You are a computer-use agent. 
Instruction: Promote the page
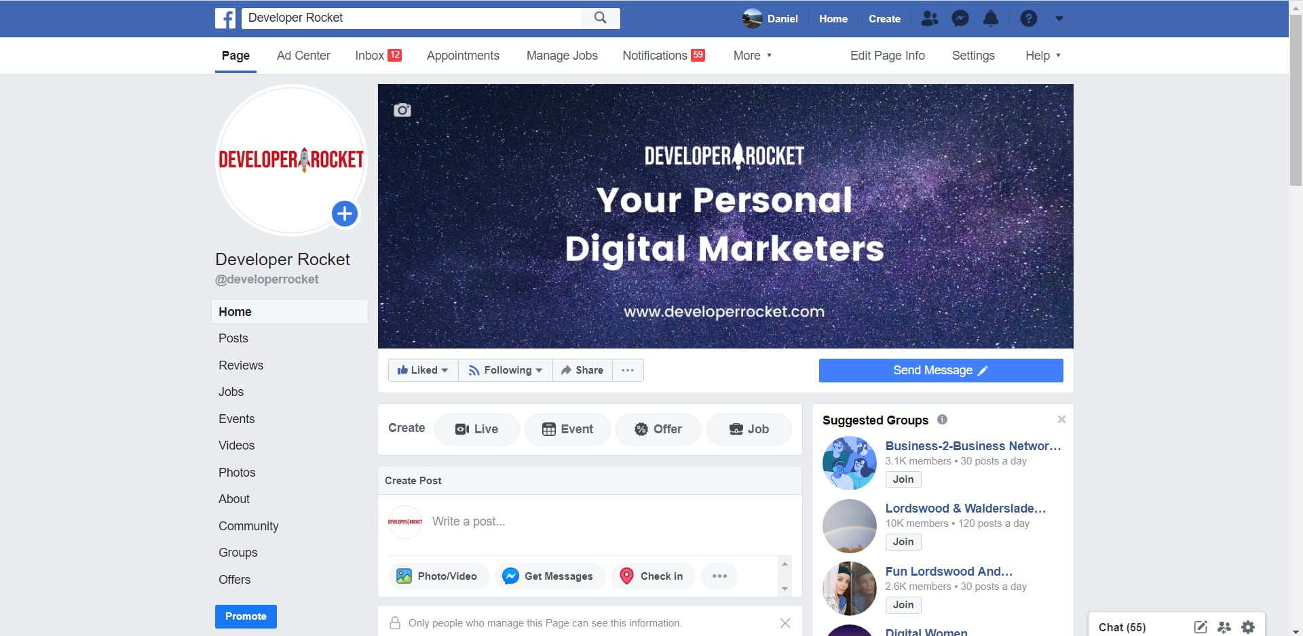tap(246, 616)
